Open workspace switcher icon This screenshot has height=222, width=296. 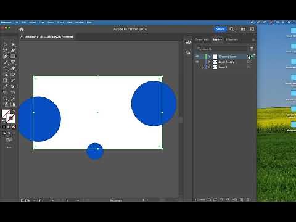pyautogui.click(x=252, y=29)
